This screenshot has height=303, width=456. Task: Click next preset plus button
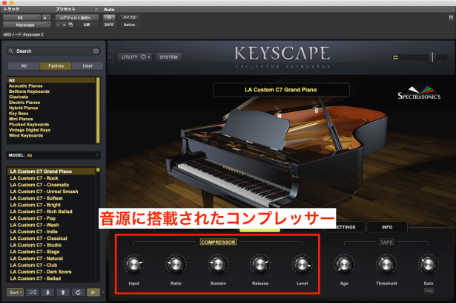(x=64, y=25)
